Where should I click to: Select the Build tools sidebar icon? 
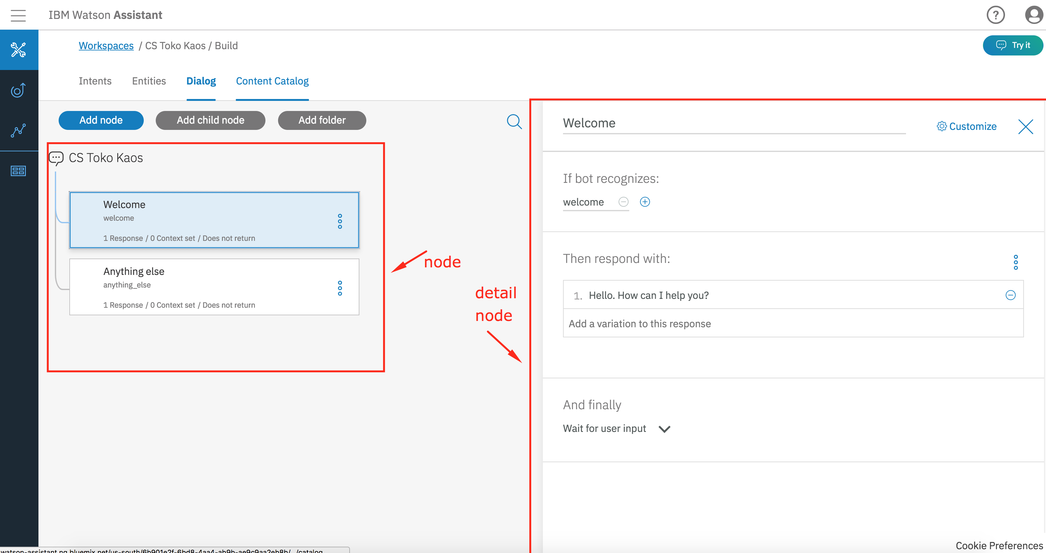pos(19,49)
